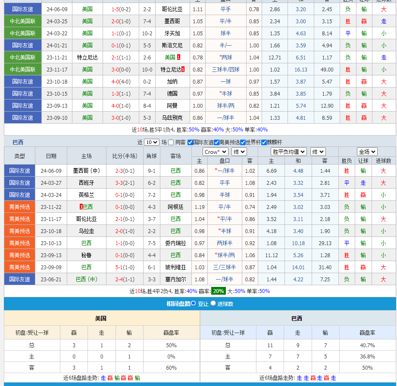Click the 中北美国联 tag in the 24-03-25 row
Viewport: 397px width, 386px height.
tap(23, 21)
